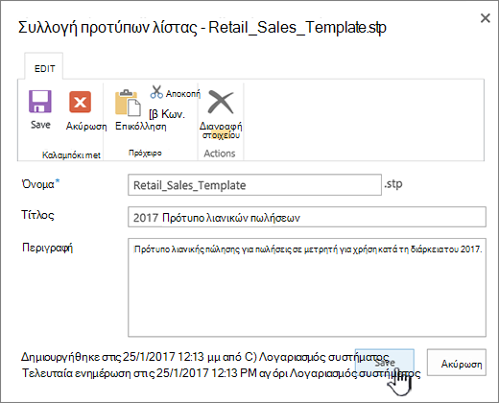Screen dimensions: 499x403
Task: Click the red Ακύρωση ribbon icon
Action: (x=80, y=102)
